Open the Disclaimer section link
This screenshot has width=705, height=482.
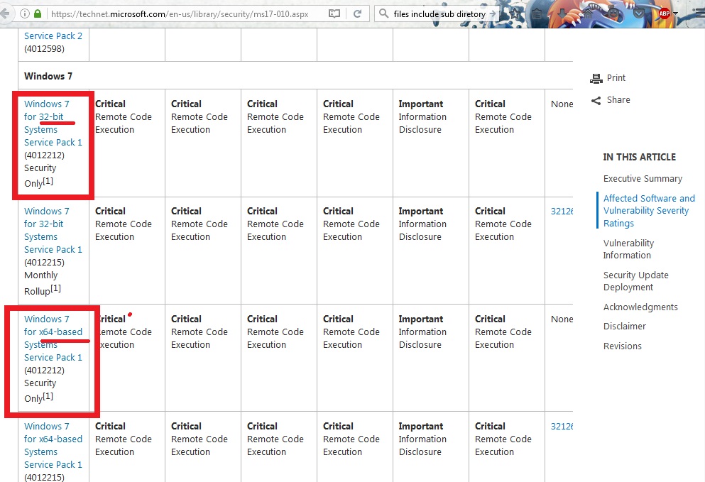click(625, 326)
